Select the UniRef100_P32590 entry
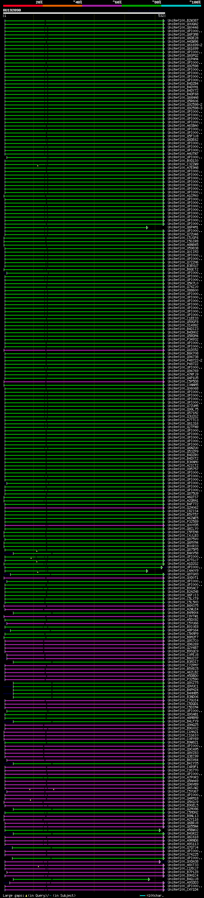This screenshot has height=898, width=204. [183, 679]
